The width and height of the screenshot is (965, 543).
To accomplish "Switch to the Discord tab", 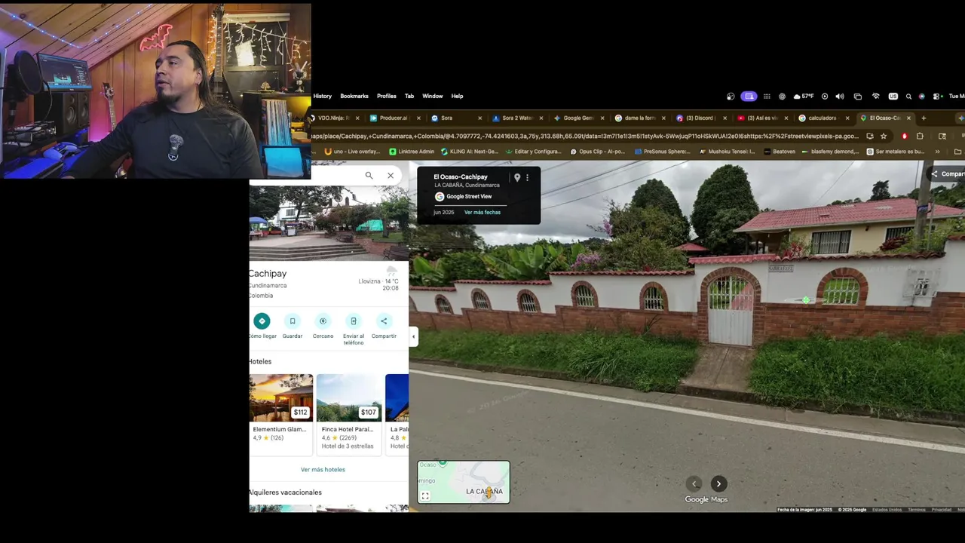I will (700, 118).
